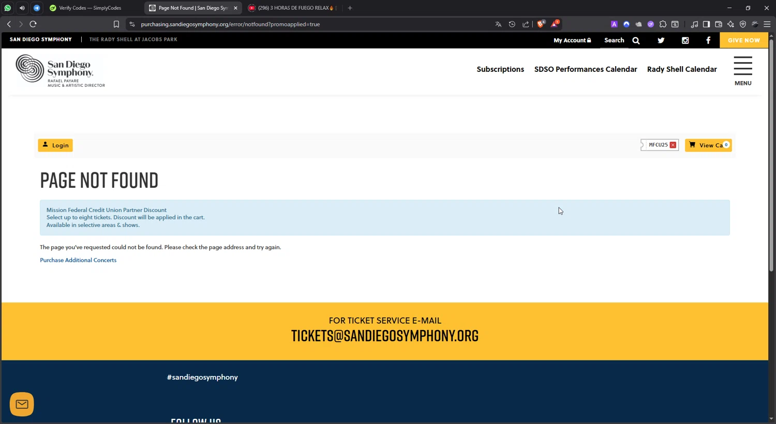Image resolution: width=776 pixels, height=424 pixels.
Task: Open a new browser tab
Action: [x=350, y=8]
